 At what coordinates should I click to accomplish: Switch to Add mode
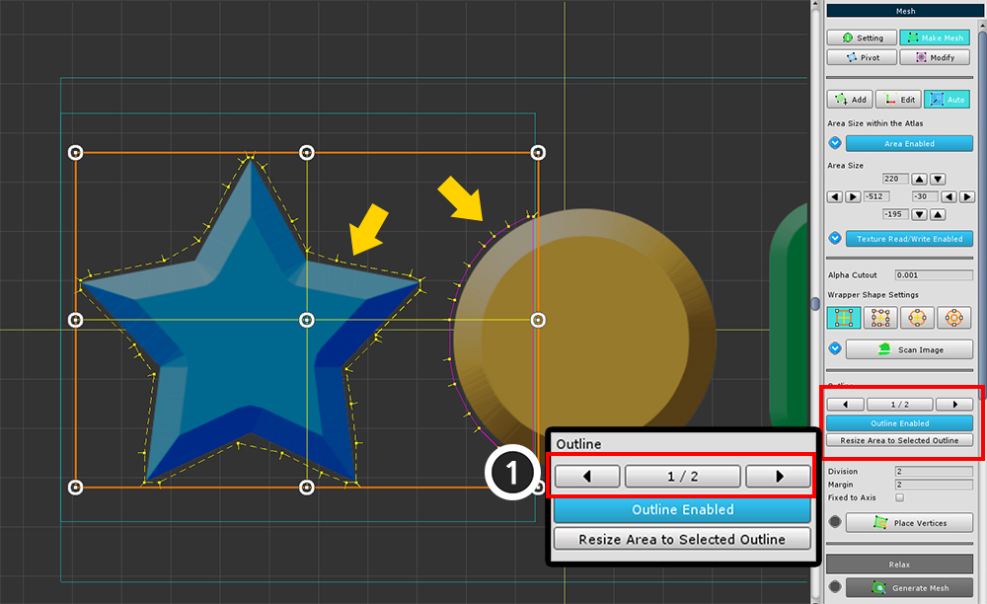point(849,99)
